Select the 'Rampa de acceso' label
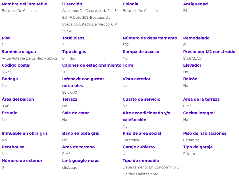Viewport: 239px width, 179px height. click(x=141, y=52)
